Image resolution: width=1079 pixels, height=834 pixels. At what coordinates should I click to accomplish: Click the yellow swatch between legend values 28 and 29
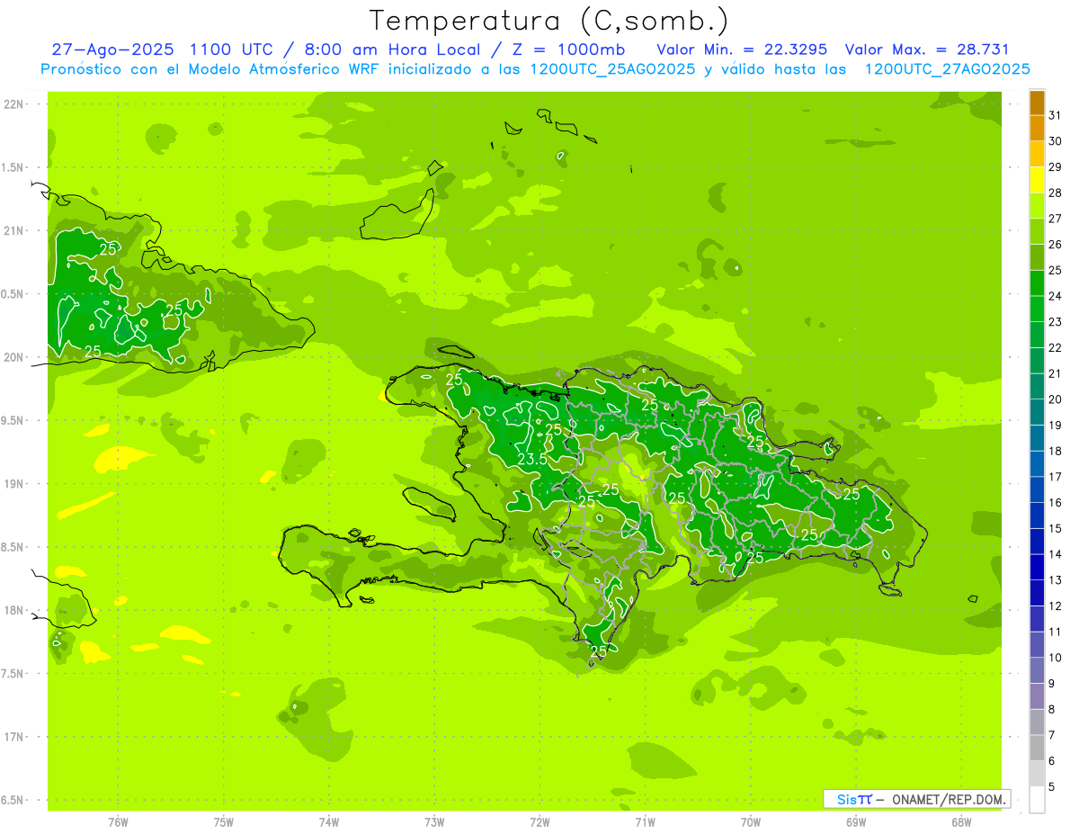1037,180
